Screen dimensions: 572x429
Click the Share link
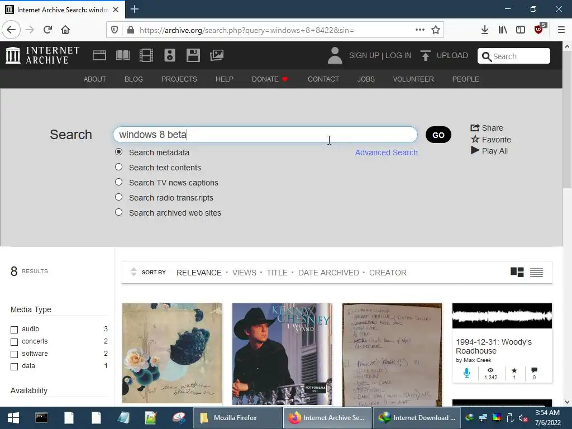487,128
